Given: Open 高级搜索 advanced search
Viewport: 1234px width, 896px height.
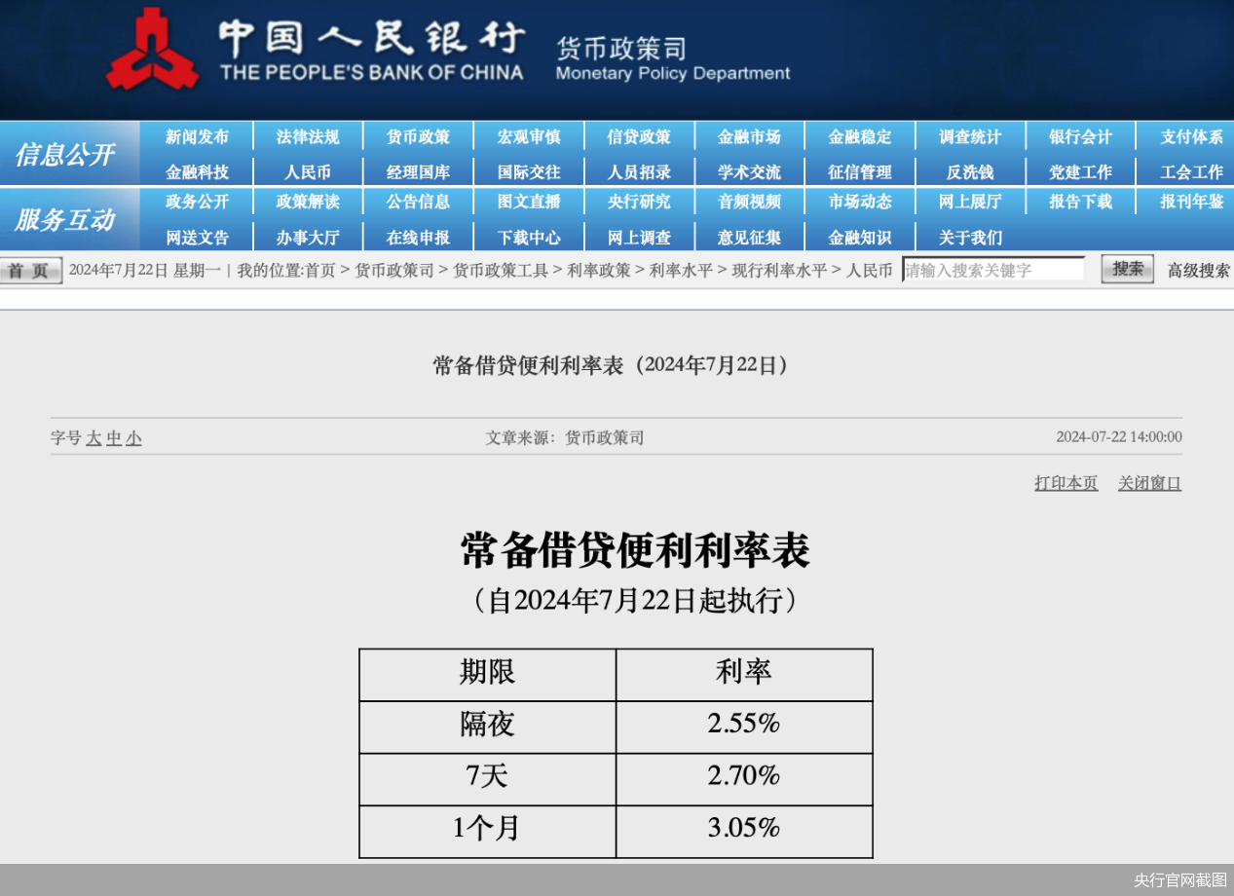Looking at the screenshot, I should pos(1199,271).
